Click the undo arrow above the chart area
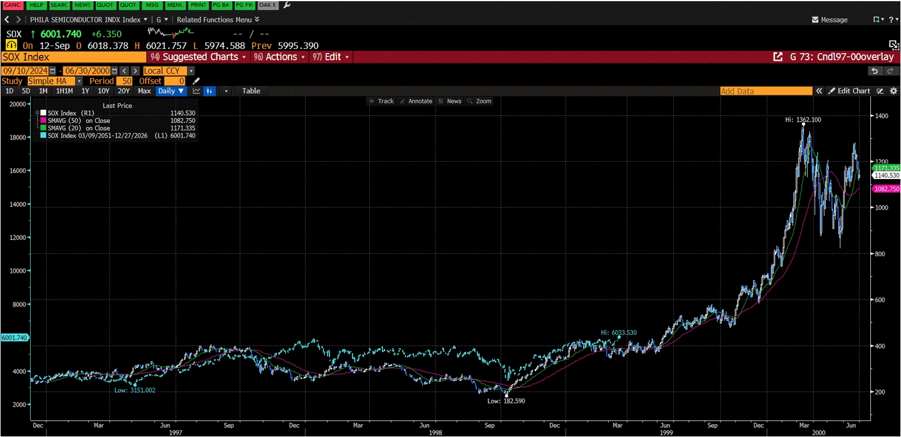This screenshot has width=901, height=437. [x=874, y=71]
